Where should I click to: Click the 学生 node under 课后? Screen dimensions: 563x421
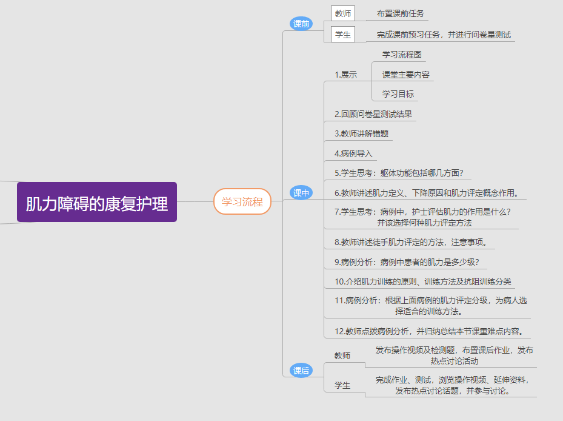(342, 385)
